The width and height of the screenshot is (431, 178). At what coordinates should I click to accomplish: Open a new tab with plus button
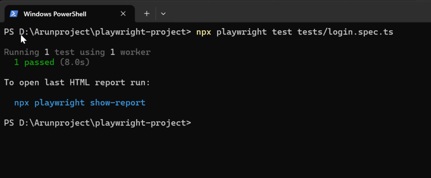[146, 13]
